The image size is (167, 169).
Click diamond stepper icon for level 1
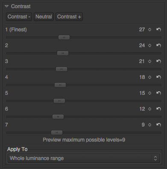coord(149,30)
